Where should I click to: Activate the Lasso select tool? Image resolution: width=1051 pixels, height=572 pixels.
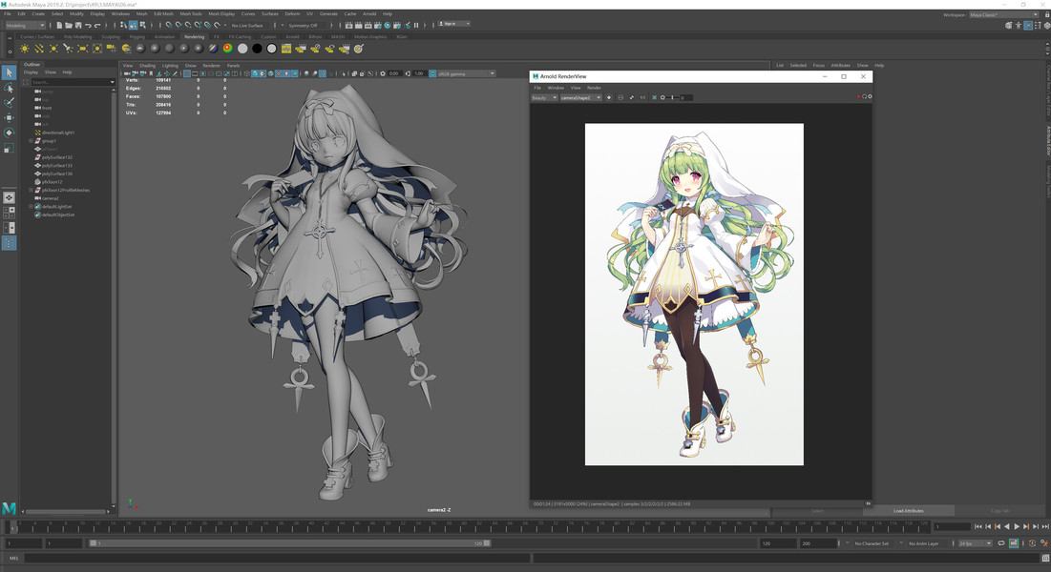9,88
